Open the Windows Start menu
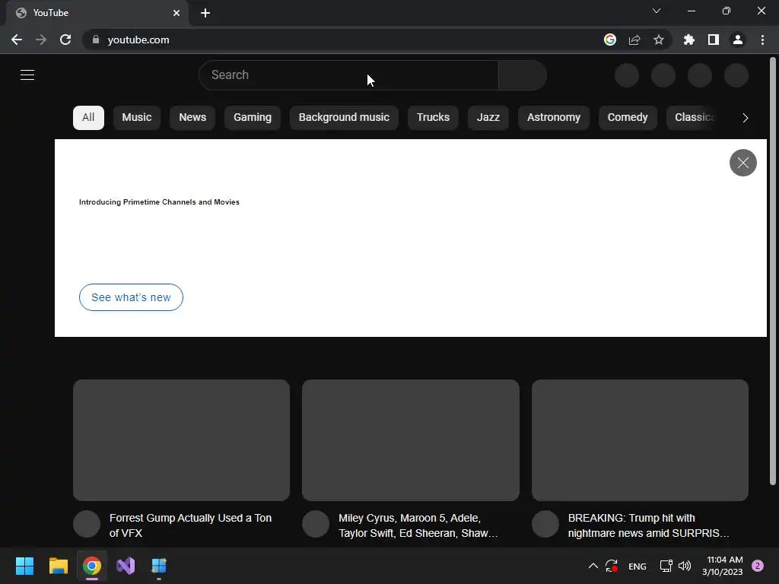The image size is (779, 584). click(24, 566)
